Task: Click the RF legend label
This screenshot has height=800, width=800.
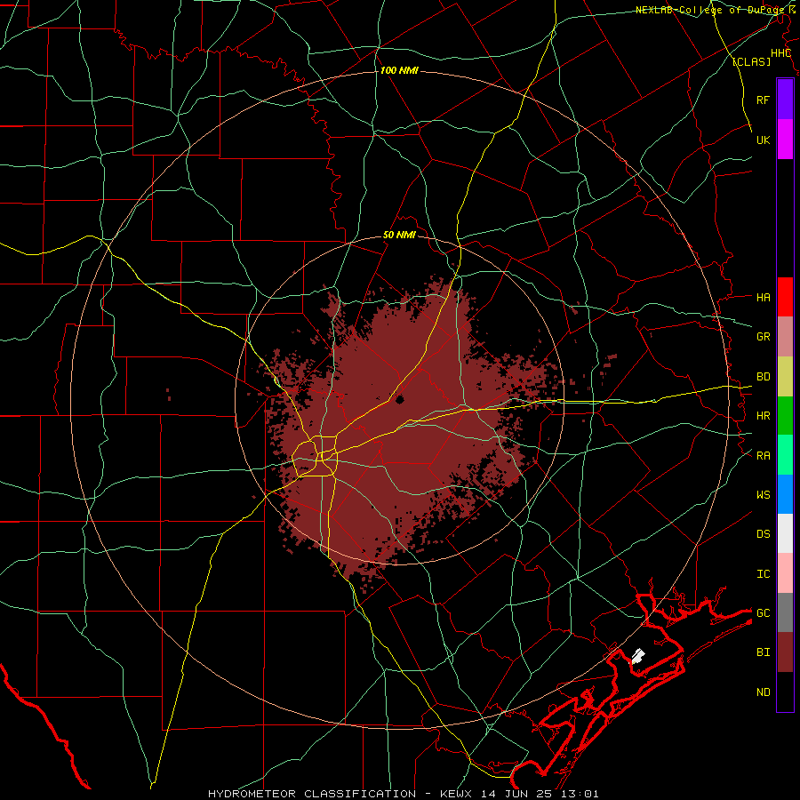Action: (x=764, y=100)
